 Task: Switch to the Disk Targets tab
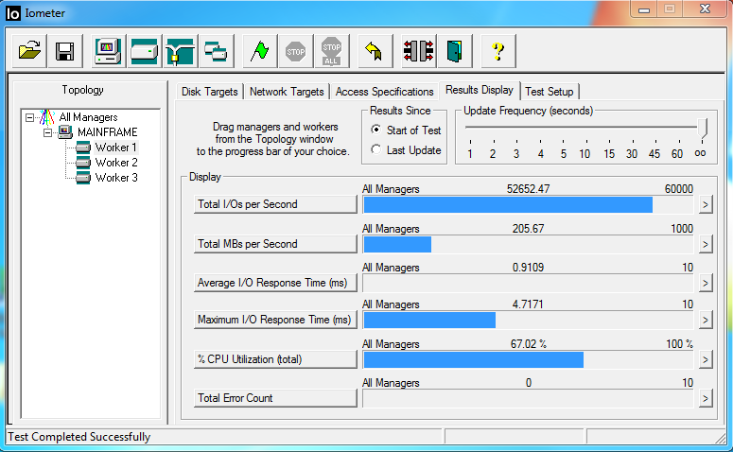pyautogui.click(x=209, y=92)
